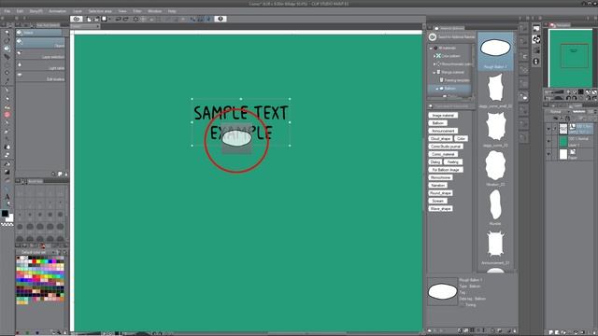
Task: Choose the Layer selection sub tool
Action: 40,55
